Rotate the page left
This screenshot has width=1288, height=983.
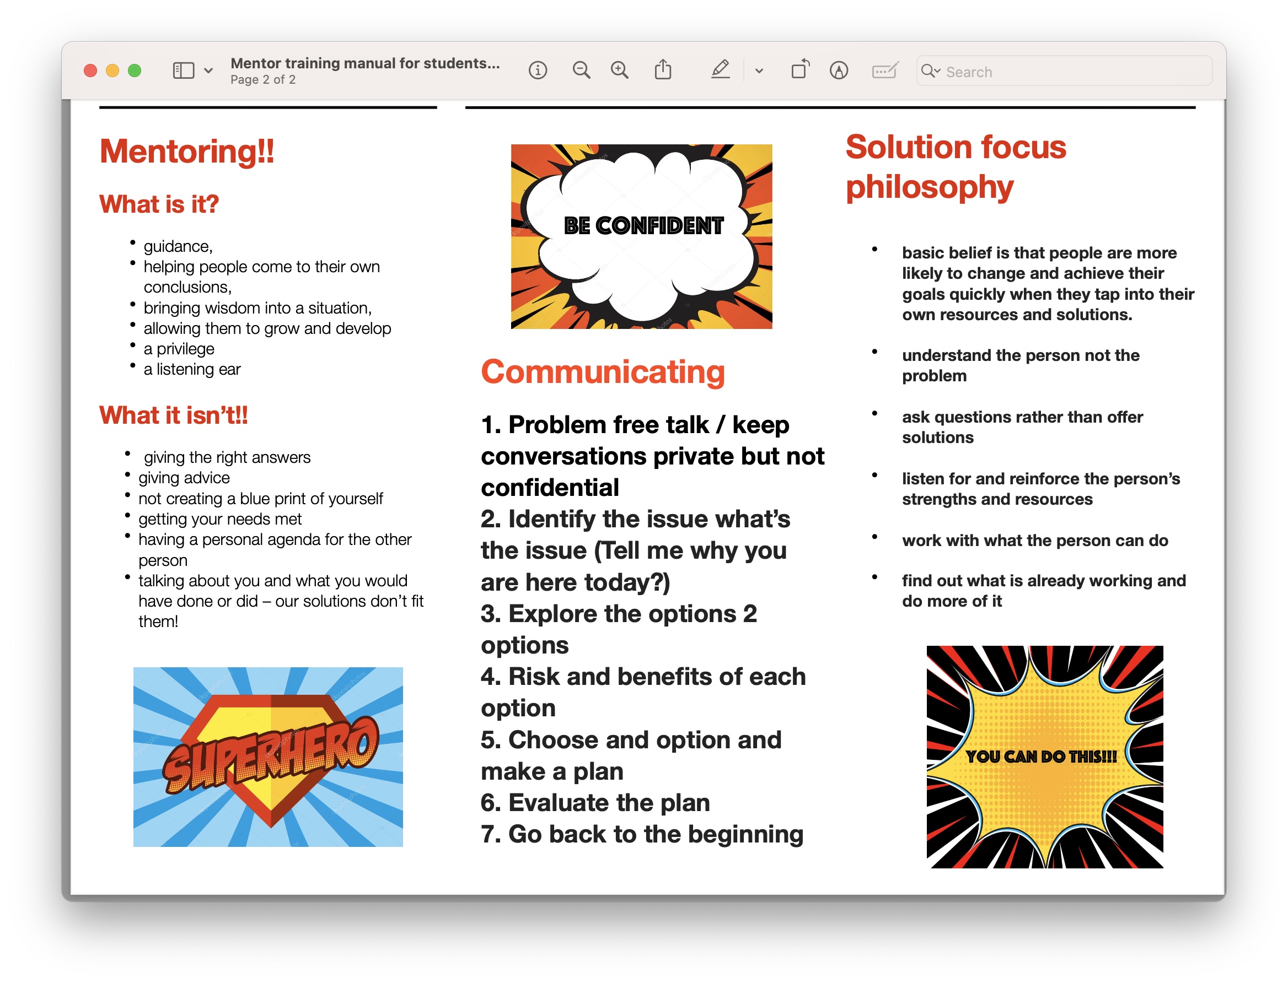pyautogui.click(x=799, y=70)
